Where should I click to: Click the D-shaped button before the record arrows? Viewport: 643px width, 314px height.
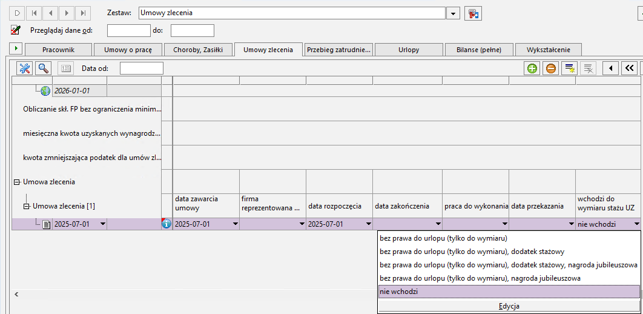click(18, 13)
